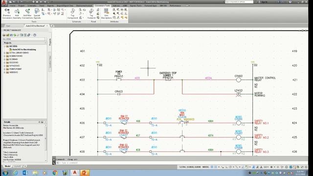Click the Tag Component tool
Viewport: 313px width, 176px height.
(x=72, y=14)
